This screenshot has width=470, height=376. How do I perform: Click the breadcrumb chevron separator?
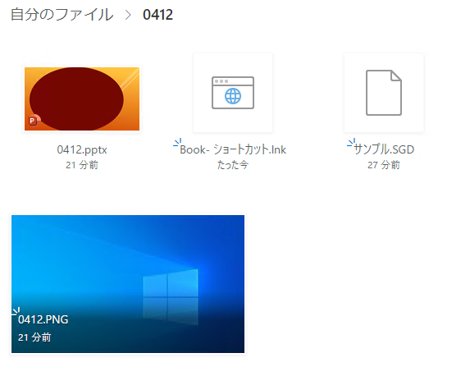pyautogui.click(x=128, y=15)
